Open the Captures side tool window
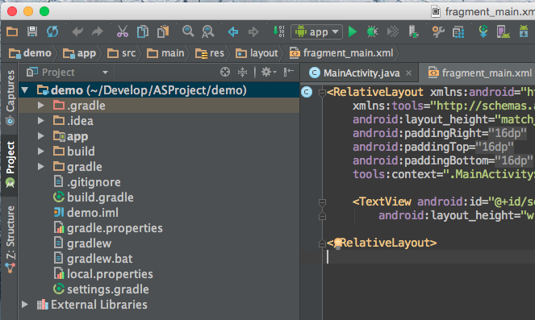Image resolution: width=535 pixels, height=320 pixels. pos(10,97)
